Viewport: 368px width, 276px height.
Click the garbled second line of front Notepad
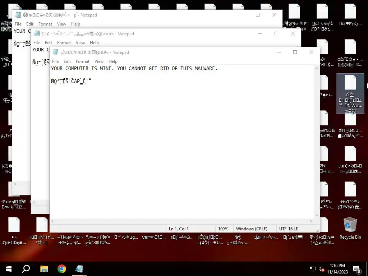click(71, 81)
